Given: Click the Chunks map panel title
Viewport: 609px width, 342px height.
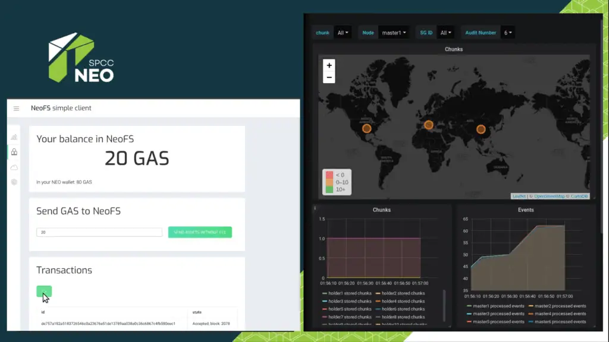Looking at the screenshot, I should [454, 49].
